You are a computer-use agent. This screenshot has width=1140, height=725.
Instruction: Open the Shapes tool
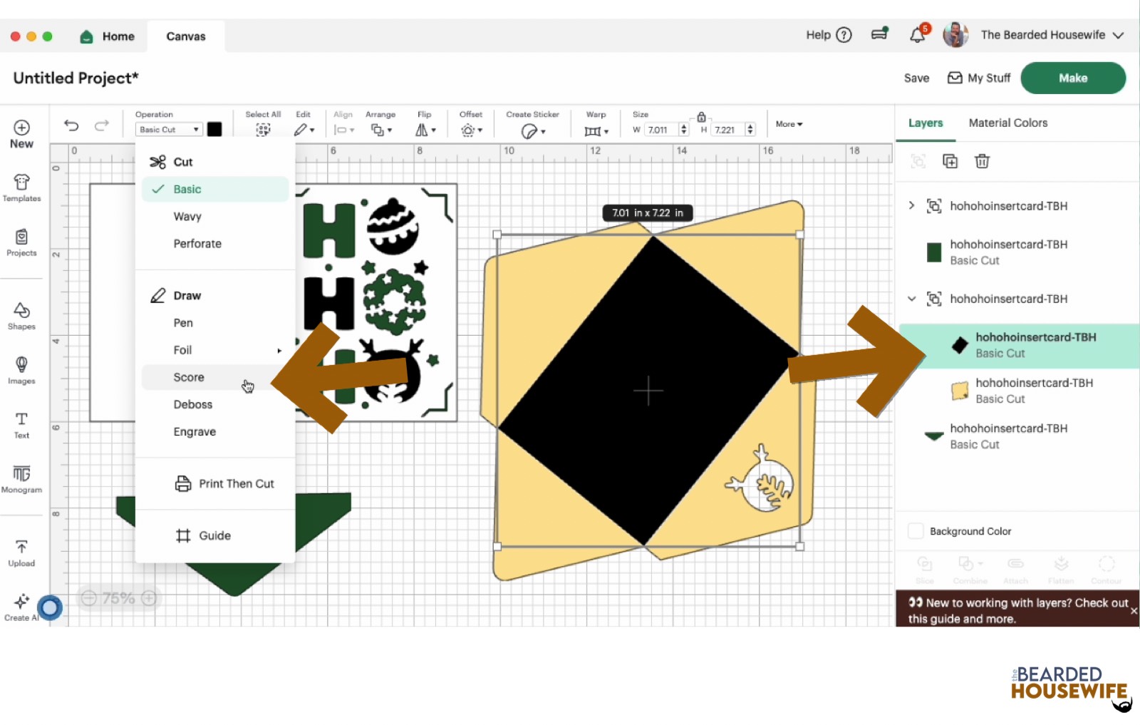pos(21,316)
